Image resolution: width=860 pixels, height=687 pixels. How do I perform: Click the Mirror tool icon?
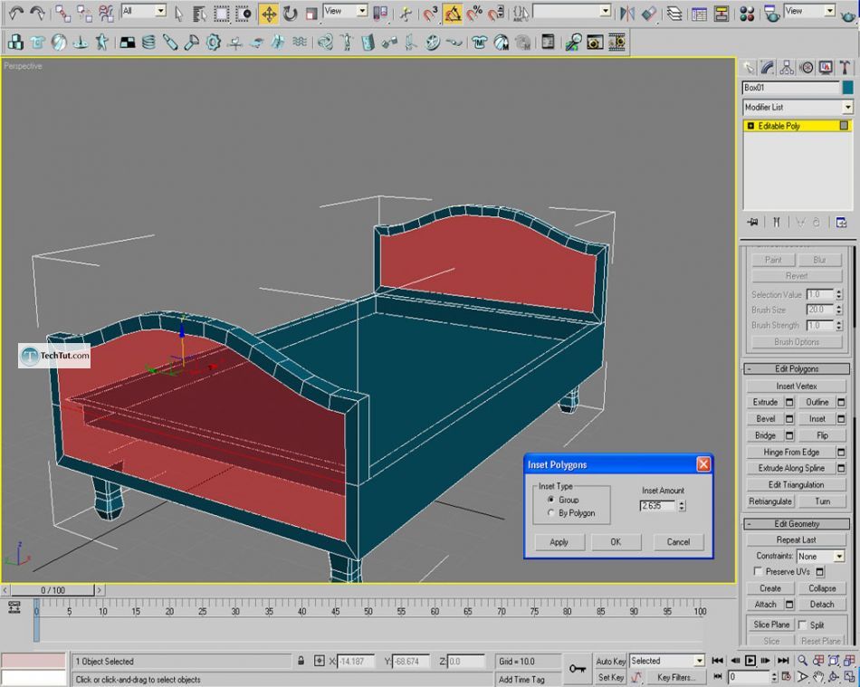(628, 13)
